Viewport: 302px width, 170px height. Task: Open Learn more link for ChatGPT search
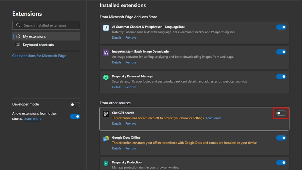(214, 118)
